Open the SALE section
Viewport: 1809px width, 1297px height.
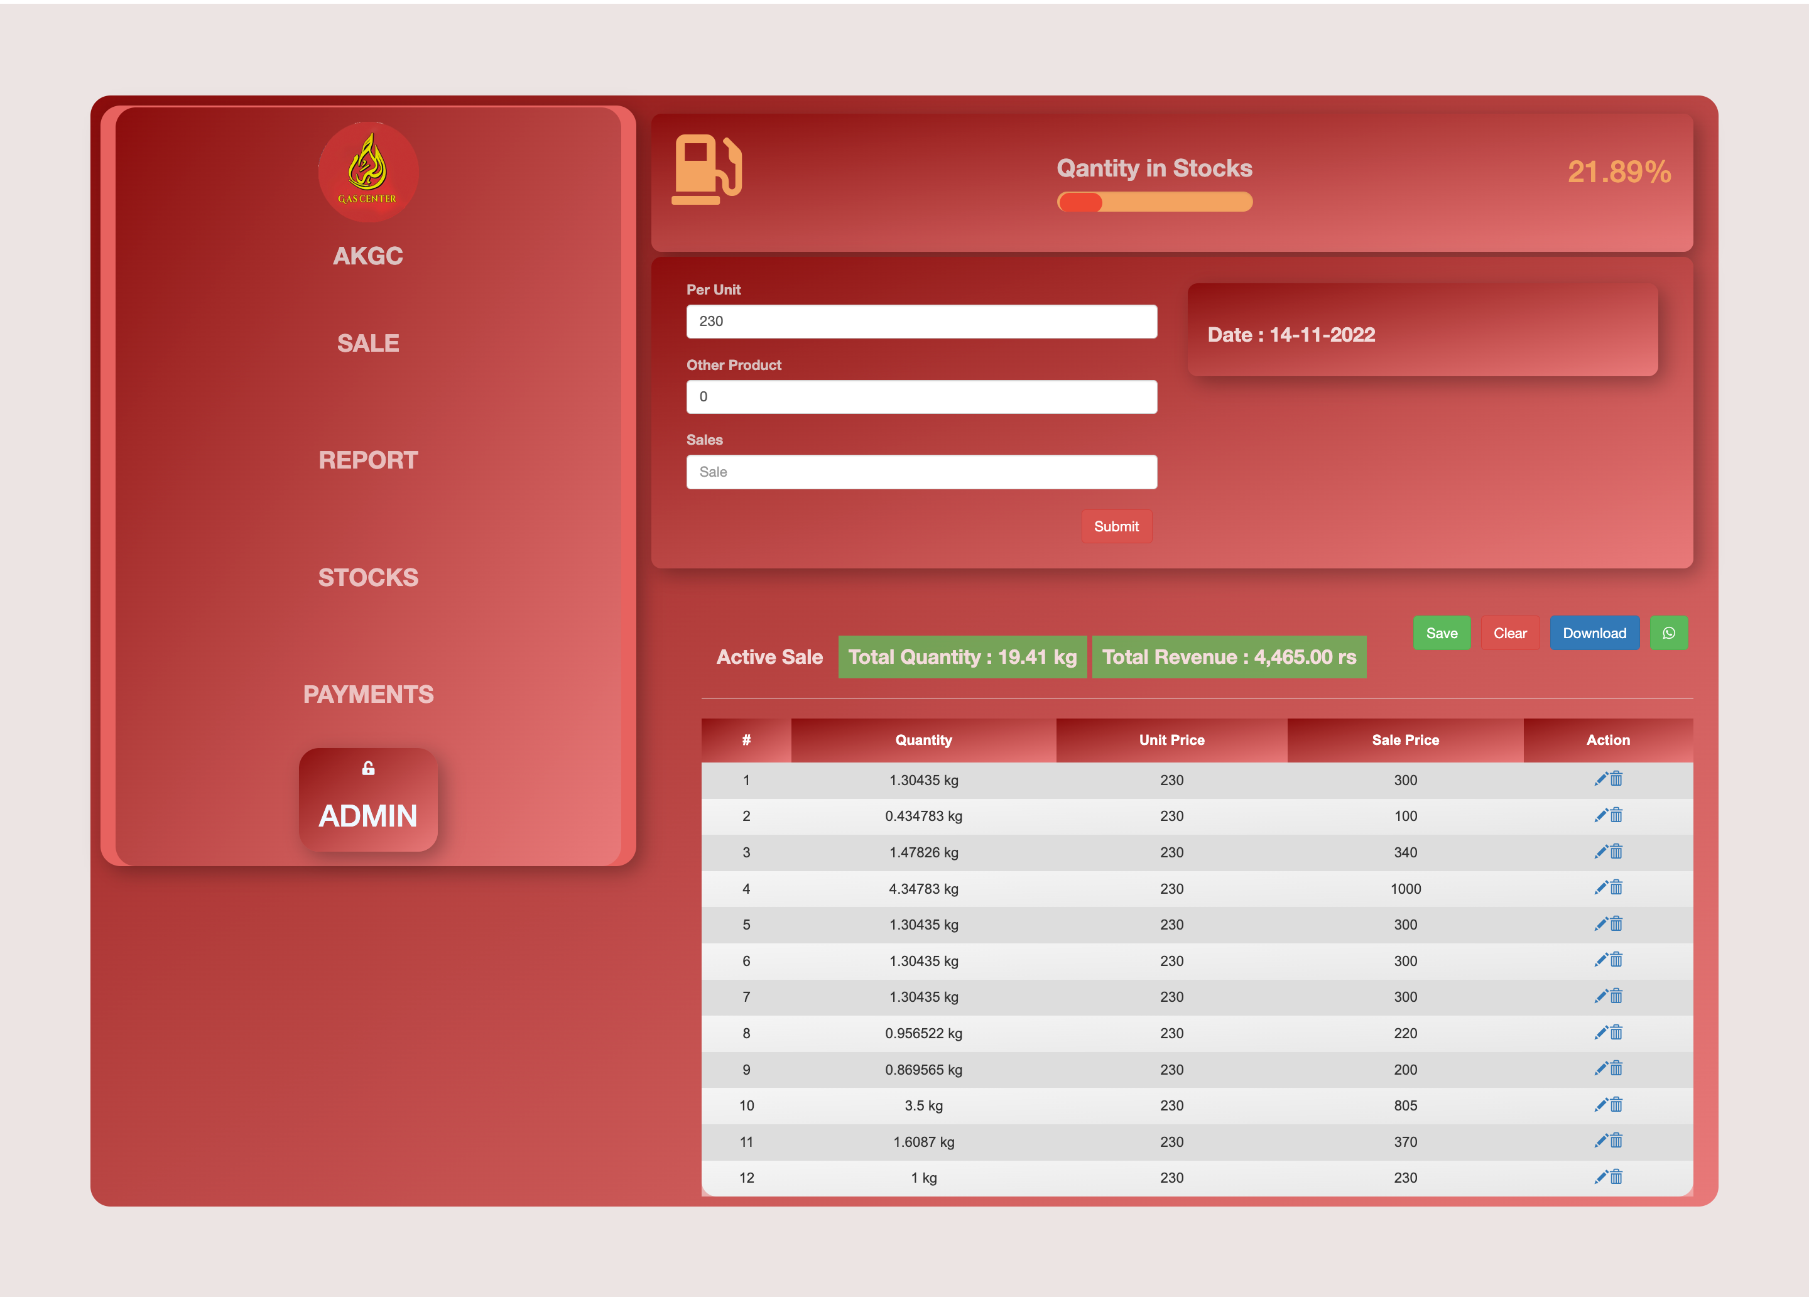[x=367, y=343]
